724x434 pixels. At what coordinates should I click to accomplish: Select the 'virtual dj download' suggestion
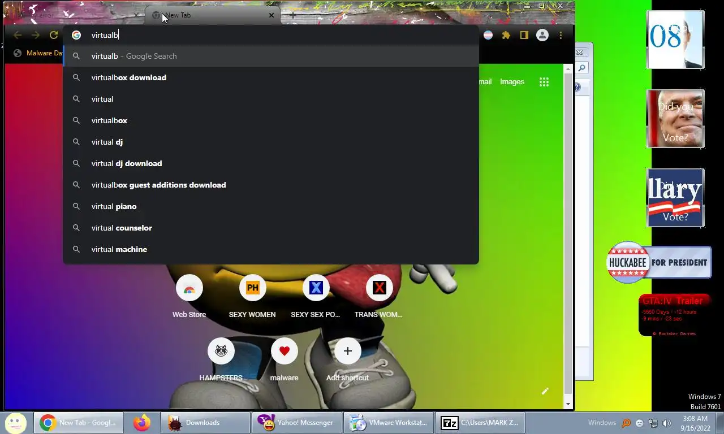271,163
